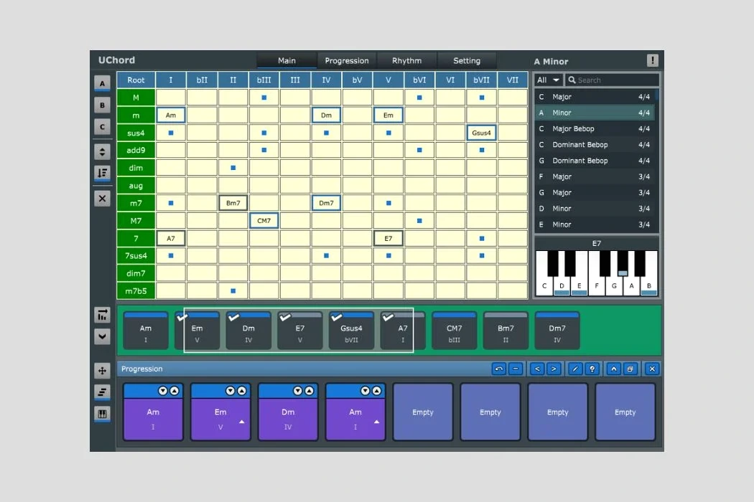Click the four-way move arrows icon
The width and height of the screenshot is (754, 502).
coord(102,371)
